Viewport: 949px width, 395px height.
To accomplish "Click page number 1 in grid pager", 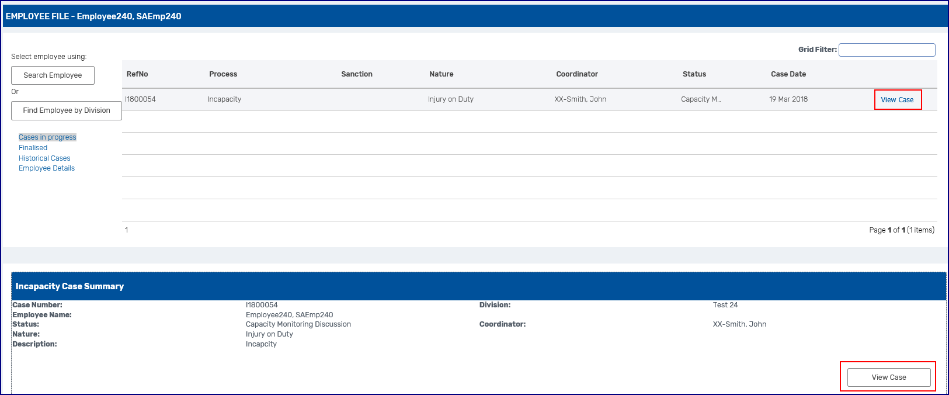I will [x=127, y=230].
